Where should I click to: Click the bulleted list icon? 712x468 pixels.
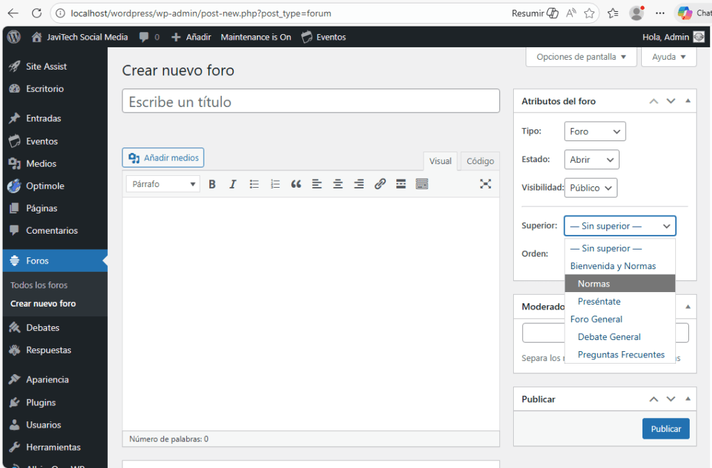pos(254,184)
